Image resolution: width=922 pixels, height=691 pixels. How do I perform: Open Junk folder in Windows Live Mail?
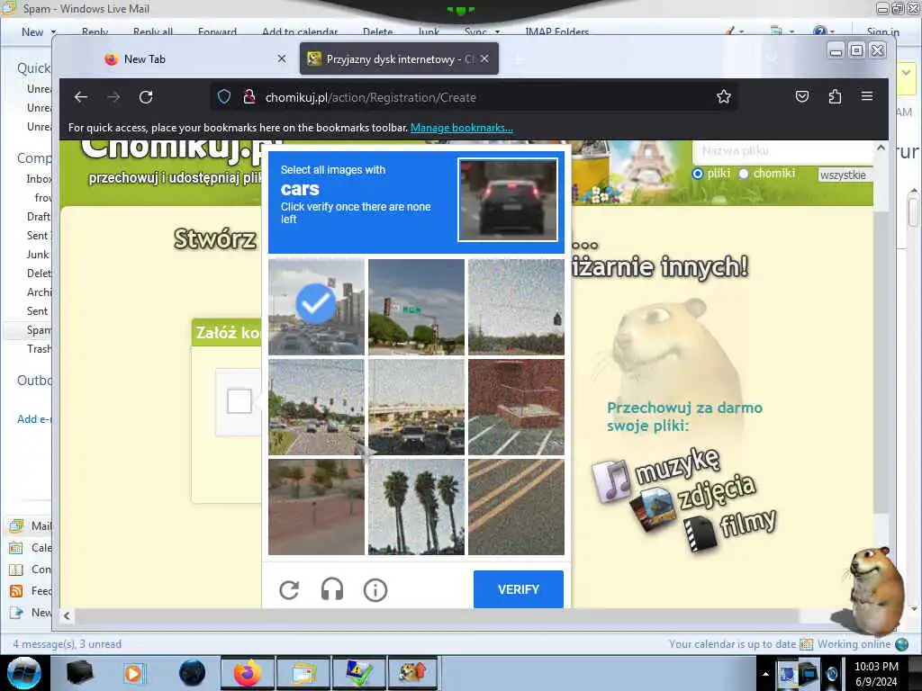coord(38,255)
